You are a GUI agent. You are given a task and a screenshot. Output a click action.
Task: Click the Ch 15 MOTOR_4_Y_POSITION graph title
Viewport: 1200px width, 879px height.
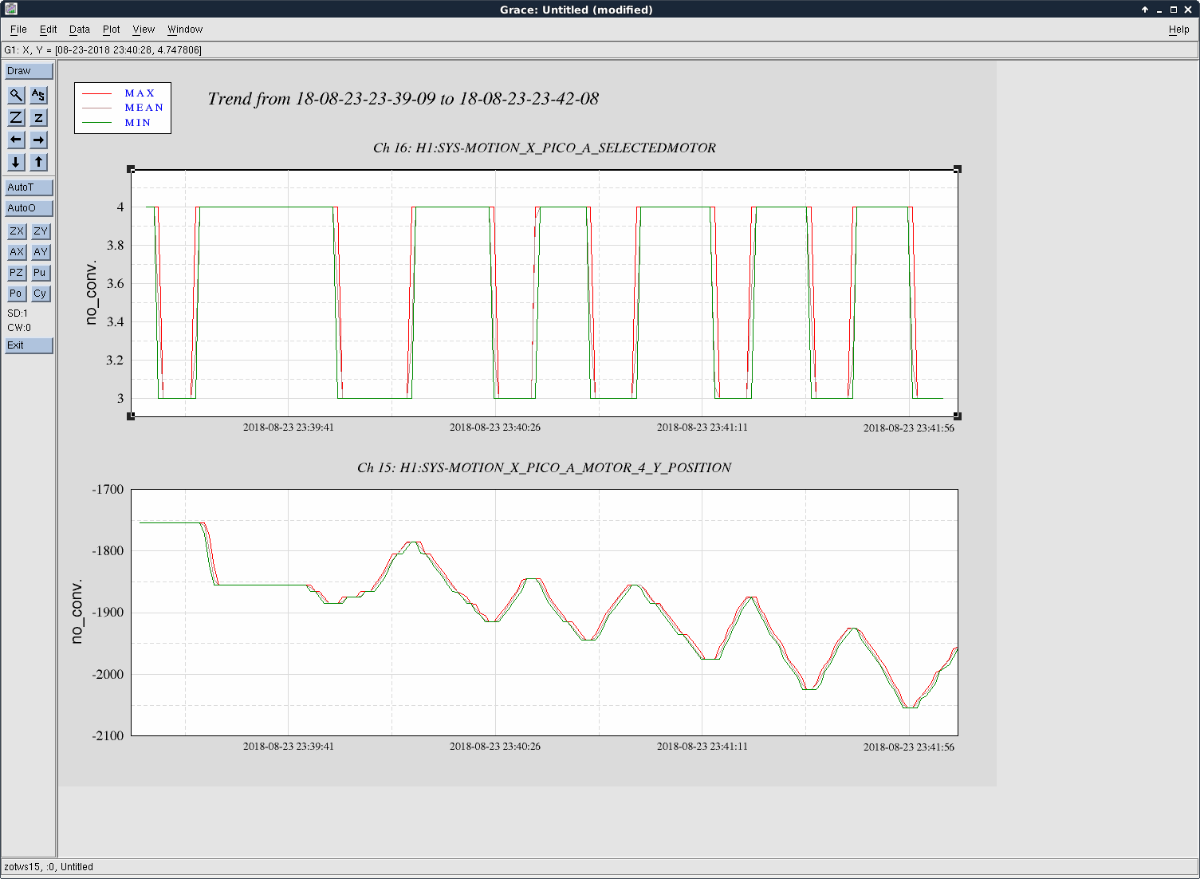pos(545,467)
